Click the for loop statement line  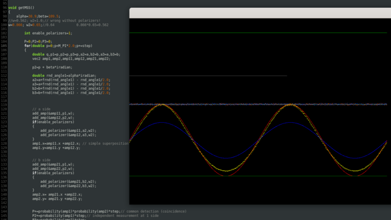click(x=58, y=46)
